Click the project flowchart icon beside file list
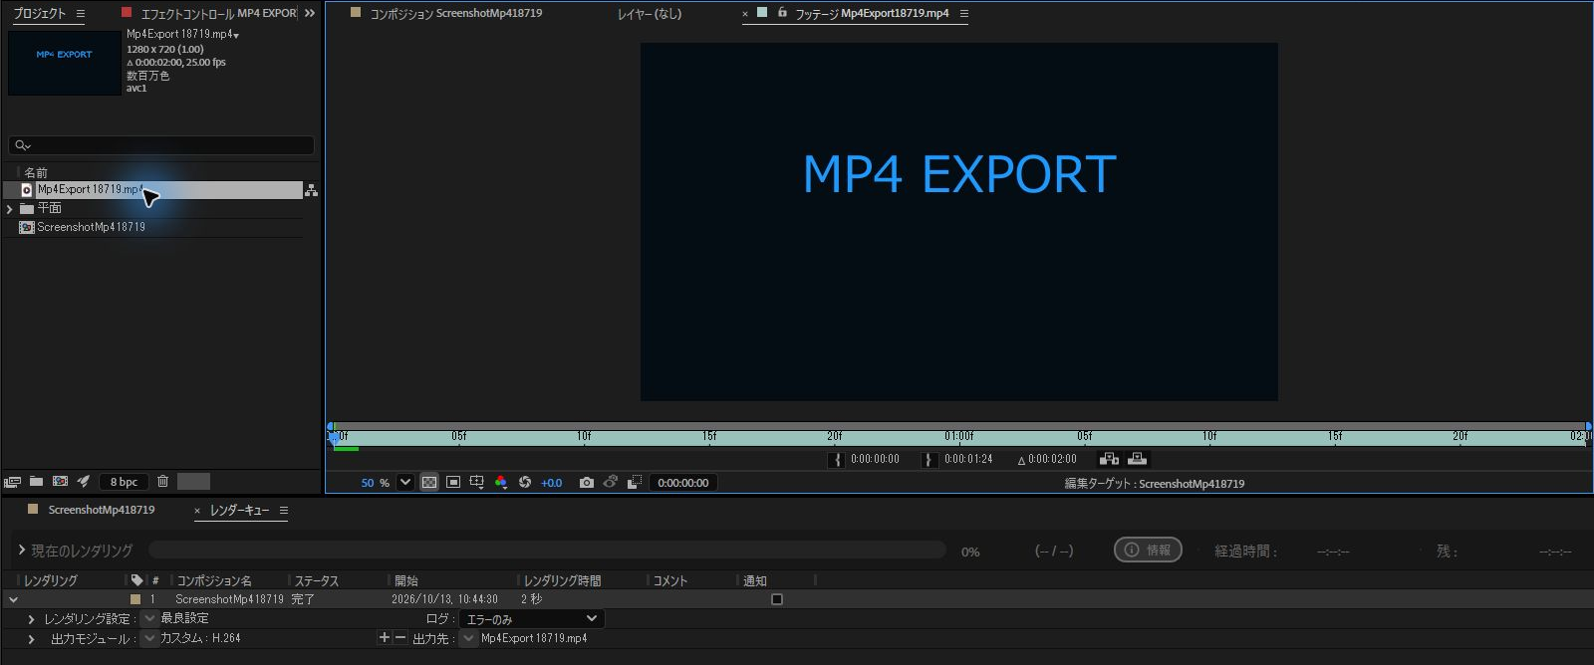This screenshot has width=1594, height=665. (311, 190)
